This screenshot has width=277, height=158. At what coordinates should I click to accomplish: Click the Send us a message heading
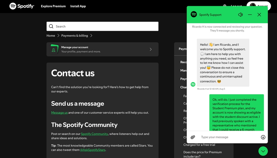click(77, 104)
